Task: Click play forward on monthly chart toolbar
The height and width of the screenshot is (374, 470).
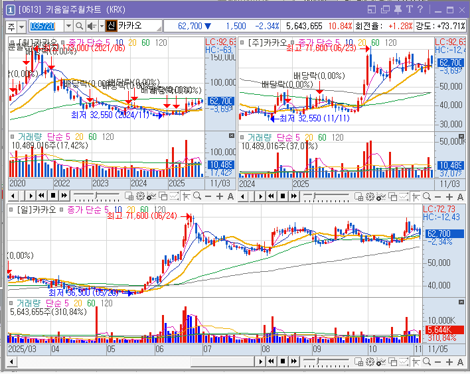Action: (x=31, y=196)
